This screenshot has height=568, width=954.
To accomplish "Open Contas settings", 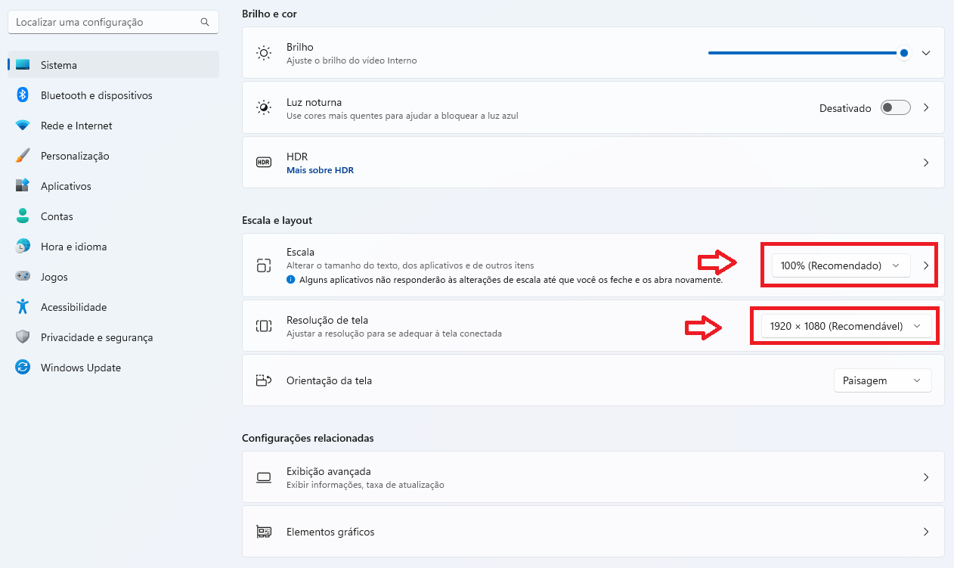I will (x=113, y=216).
